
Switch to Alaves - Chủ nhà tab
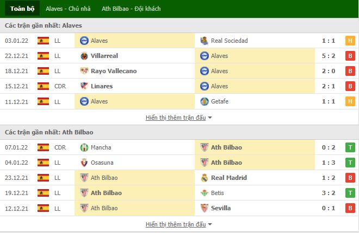pos(68,9)
